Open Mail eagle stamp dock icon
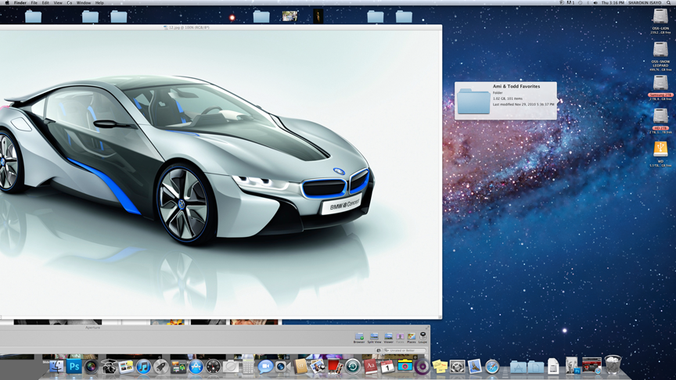The image size is (676, 380). (x=475, y=367)
